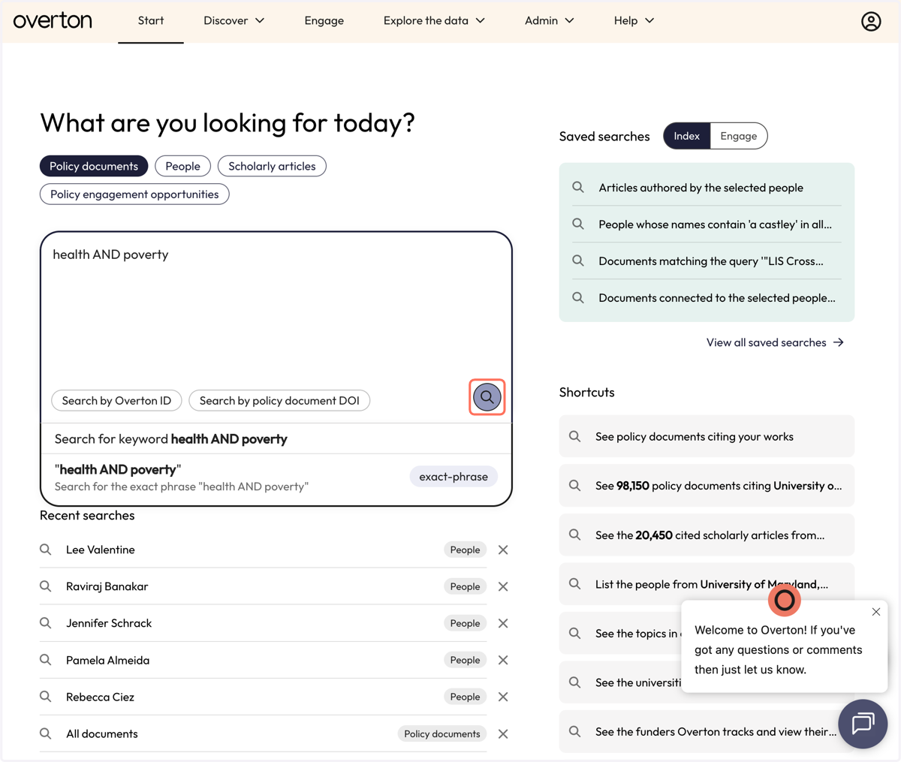This screenshot has width=901, height=762.
Task: Open 'See policy documents citing your works' shortcut
Action: 707,436
